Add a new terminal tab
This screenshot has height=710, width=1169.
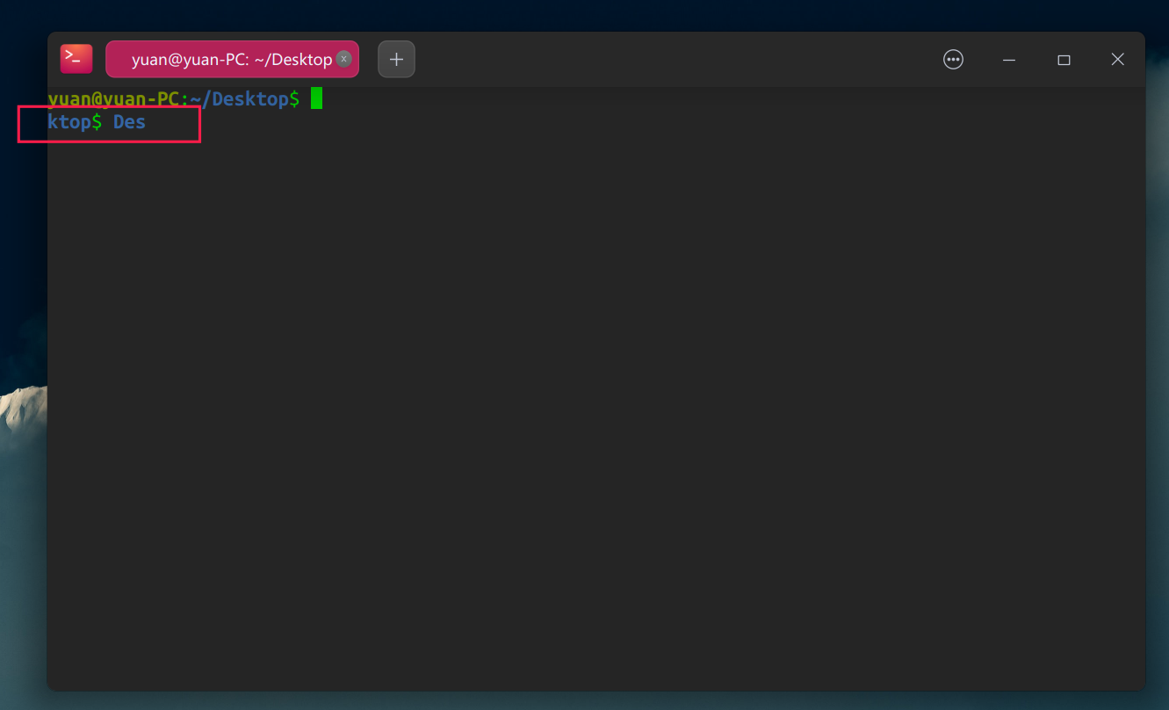click(x=396, y=59)
